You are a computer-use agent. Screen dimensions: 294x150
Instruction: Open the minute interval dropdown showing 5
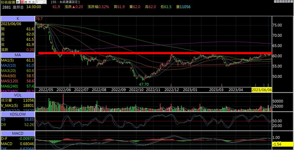[41, 2]
